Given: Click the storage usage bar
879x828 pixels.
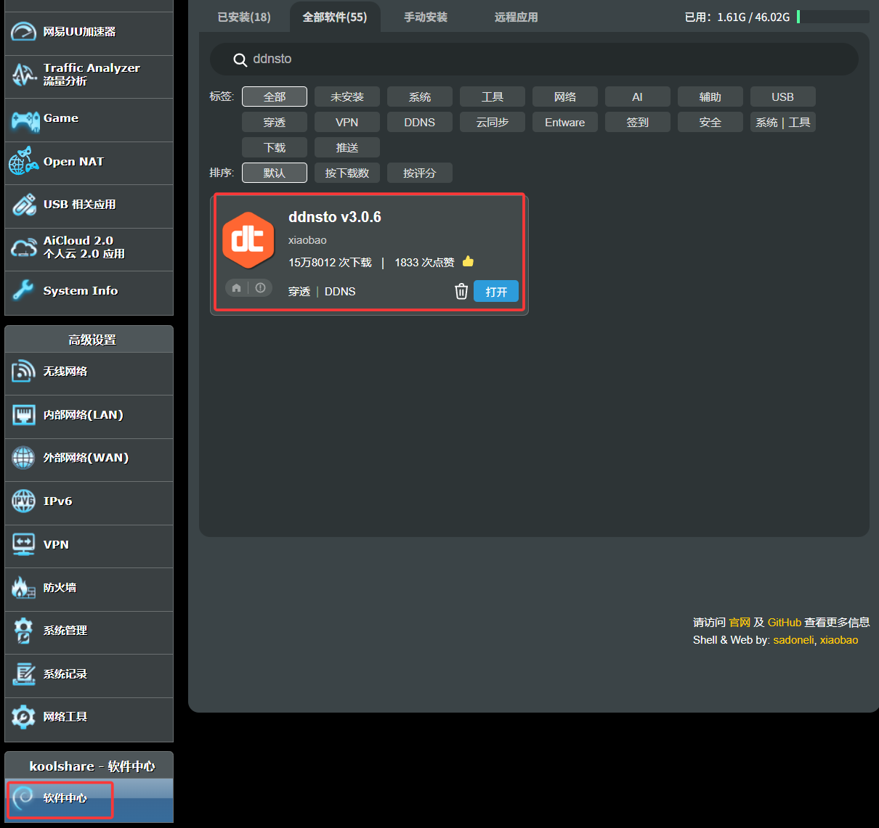Looking at the screenshot, I should click(x=833, y=17).
